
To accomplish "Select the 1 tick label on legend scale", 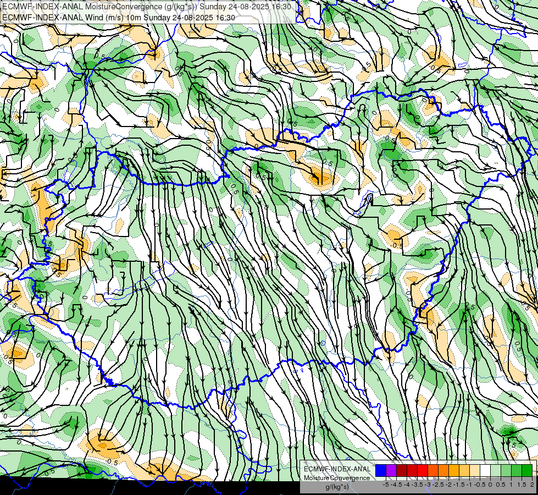I will pos(511,485).
